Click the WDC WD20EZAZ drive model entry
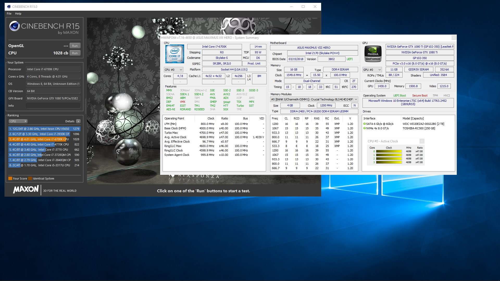Image resolution: width=500 pixels, height=281 pixels. (423, 124)
